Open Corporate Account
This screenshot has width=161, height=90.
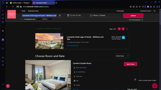coord(146,11)
